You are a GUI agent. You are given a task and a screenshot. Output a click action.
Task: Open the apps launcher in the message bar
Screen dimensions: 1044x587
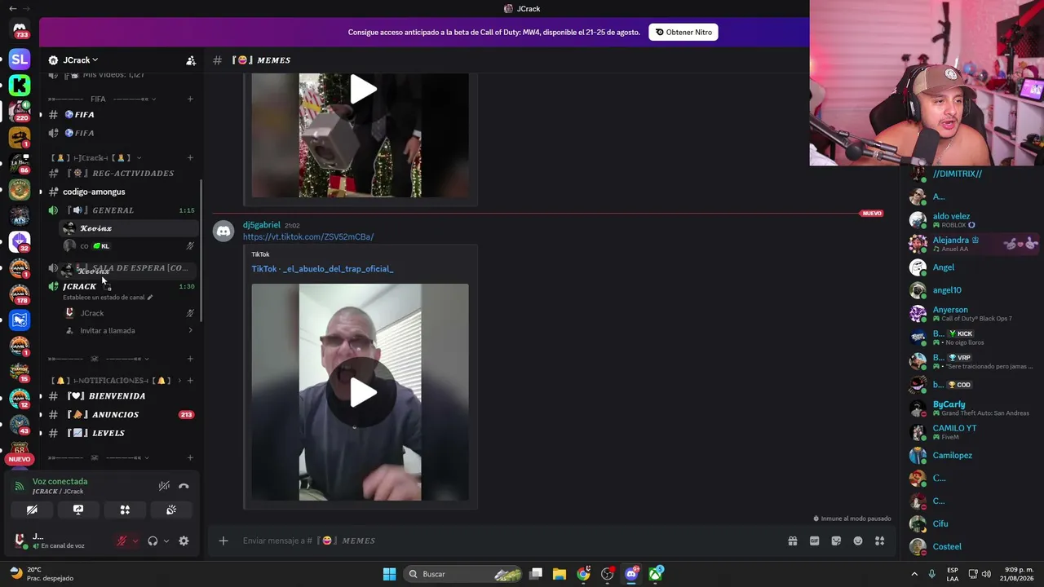coord(879,541)
